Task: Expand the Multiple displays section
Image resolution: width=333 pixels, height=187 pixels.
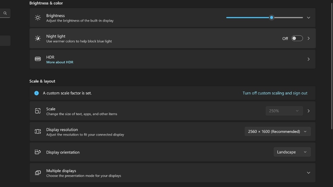Action: coord(308,173)
